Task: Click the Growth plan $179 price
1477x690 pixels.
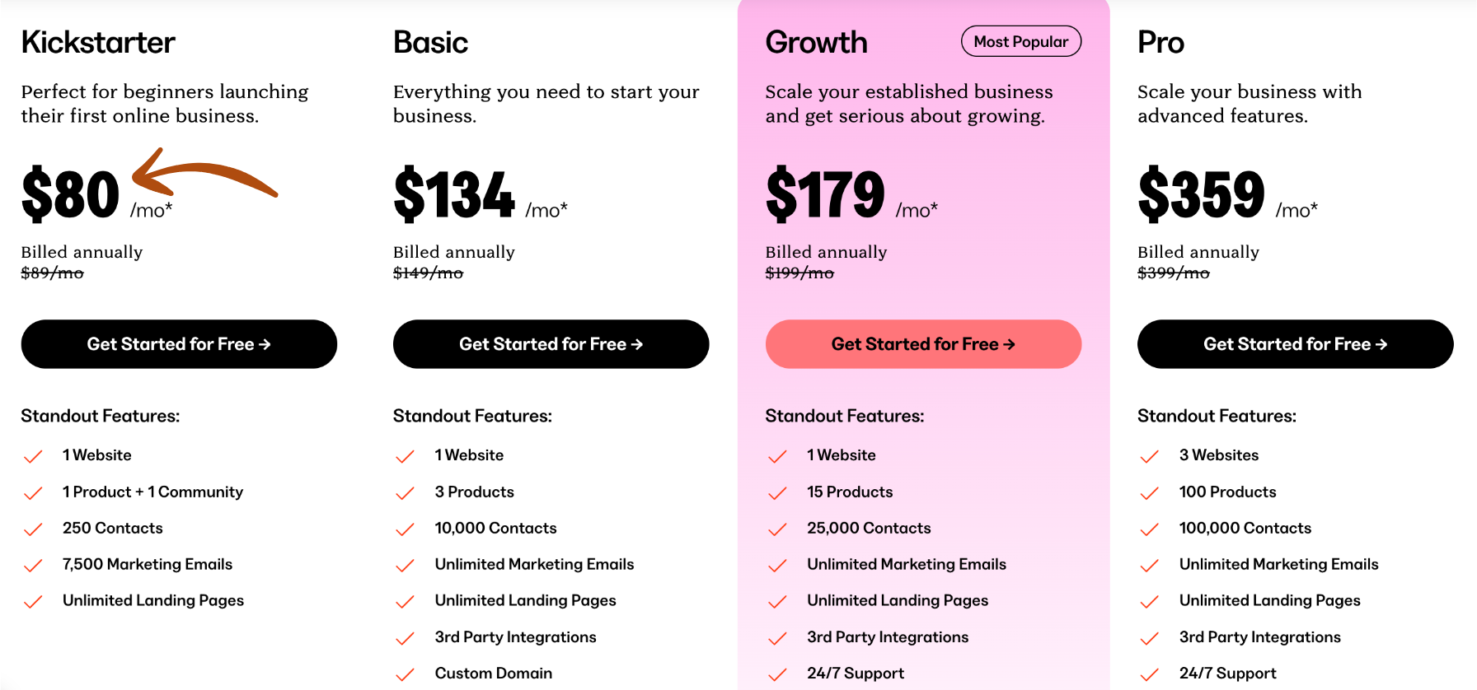Action: pyautogui.click(x=825, y=195)
